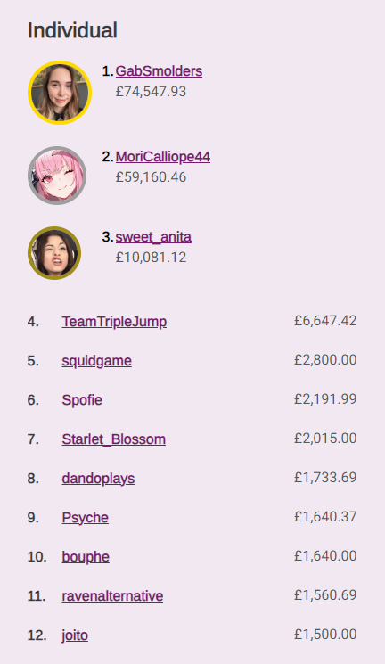Open ravenalternative fundraiser link
Image resolution: width=385 pixels, height=664 pixels.
coord(112,596)
